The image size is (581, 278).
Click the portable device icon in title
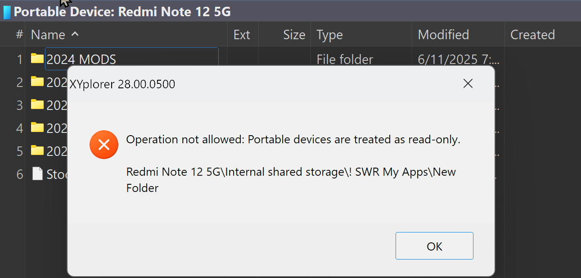tap(7, 12)
